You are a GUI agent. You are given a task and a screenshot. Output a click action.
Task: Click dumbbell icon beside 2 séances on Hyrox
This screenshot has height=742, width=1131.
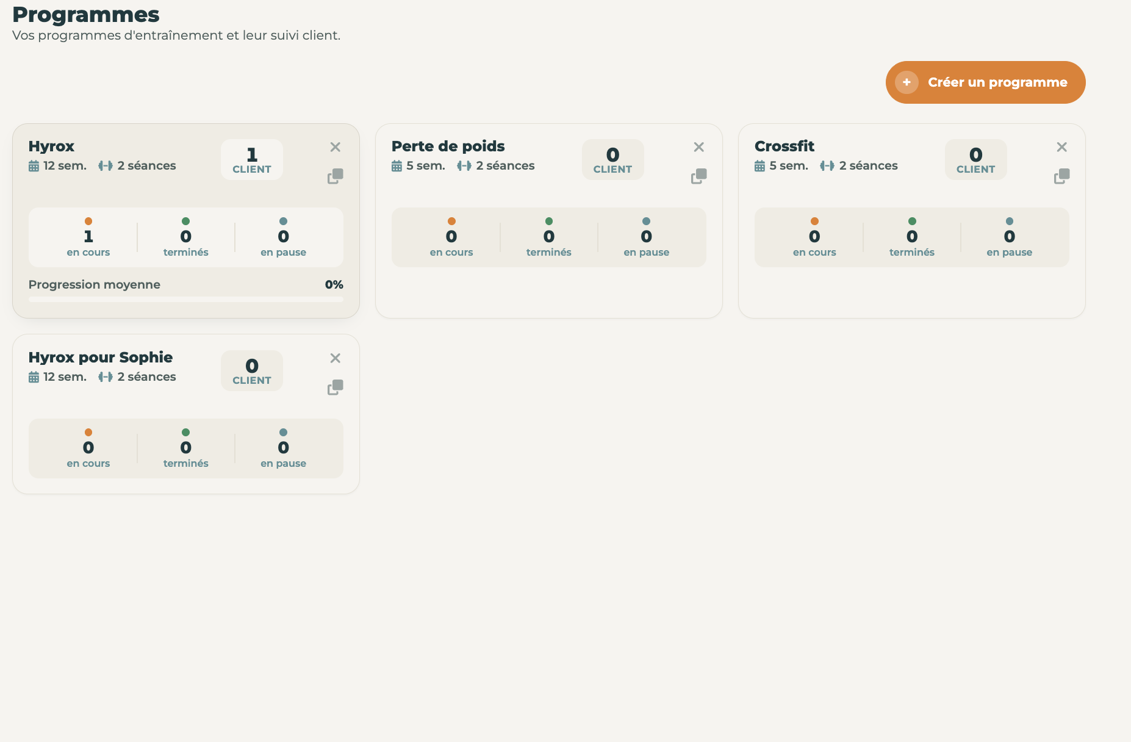[x=106, y=166]
